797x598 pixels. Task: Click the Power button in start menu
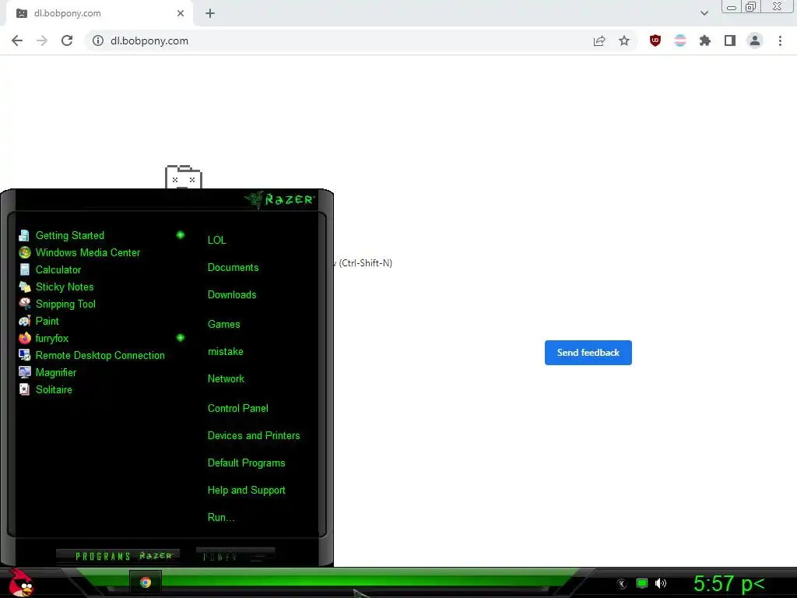(x=235, y=556)
